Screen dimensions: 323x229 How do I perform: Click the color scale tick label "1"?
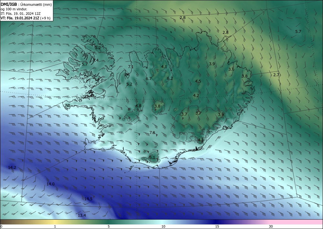click(x=55, y=226)
